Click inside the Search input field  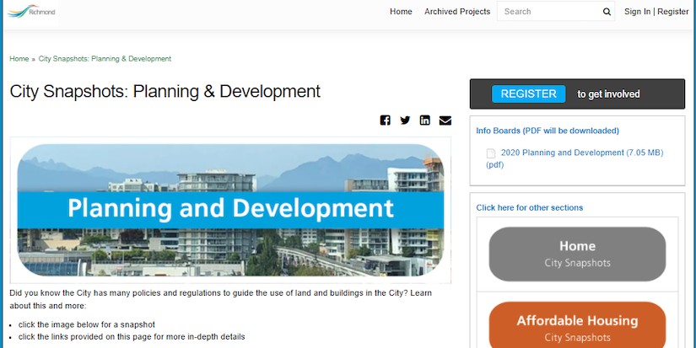(548, 12)
